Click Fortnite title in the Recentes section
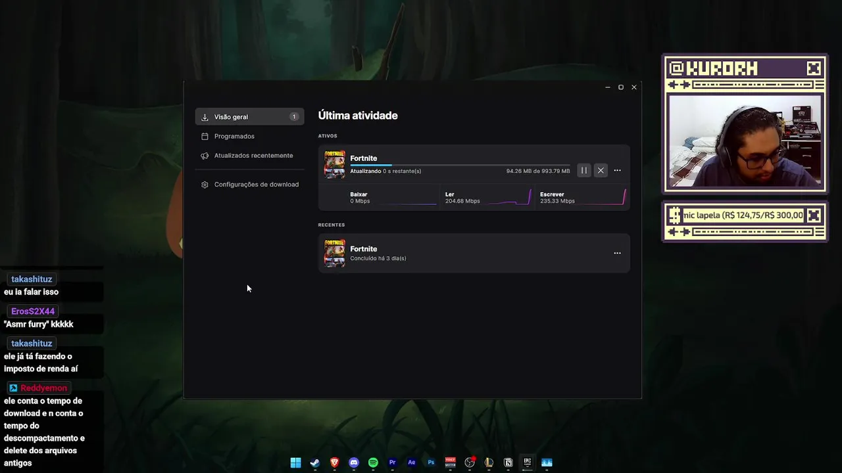Viewport: 842px width, 473px height. 364,249
